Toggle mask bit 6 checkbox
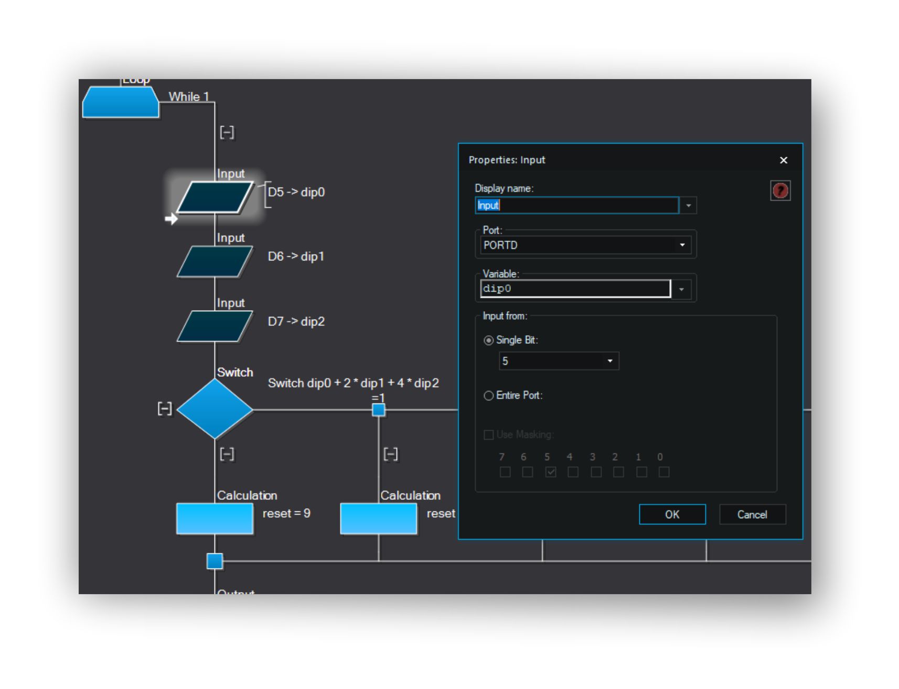The image size is (899, 689). [528, 472]
